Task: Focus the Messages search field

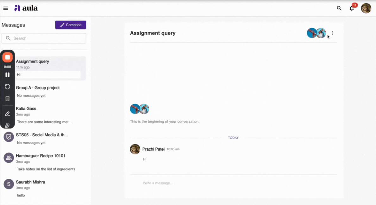Action: [44, 38]
